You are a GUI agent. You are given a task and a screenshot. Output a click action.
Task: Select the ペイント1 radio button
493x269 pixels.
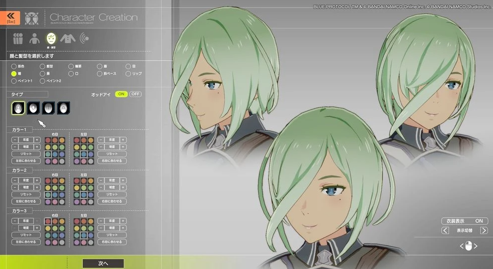pyautogui.click(x=14, y=81)
